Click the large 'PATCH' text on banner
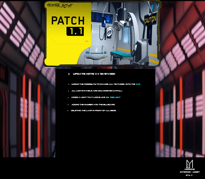 (68, 21)
